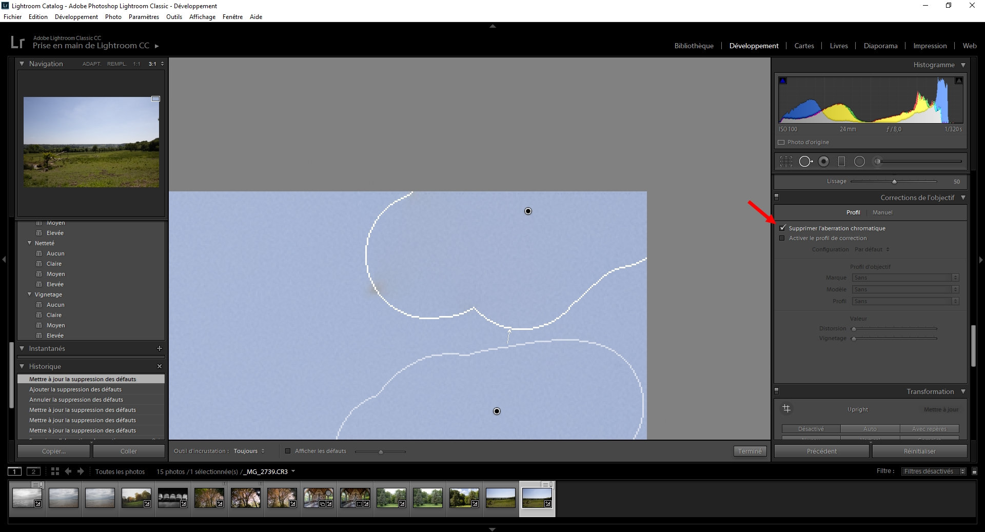Switch to grid view icon in filmstrip bar
985x532 pixels.
[55, 471]
